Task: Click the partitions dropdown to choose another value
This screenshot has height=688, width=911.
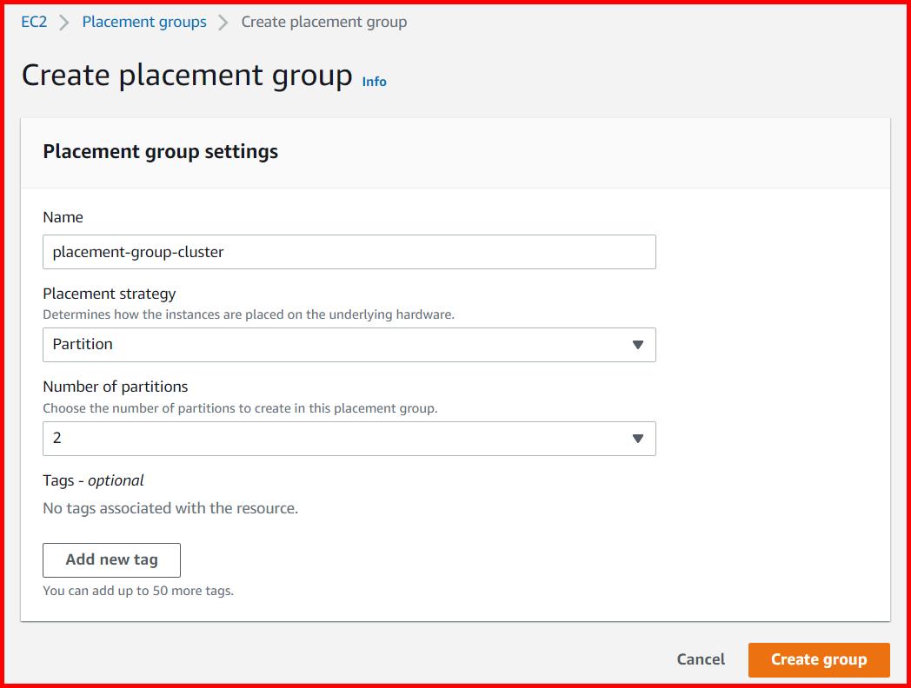Action: point(348,439)
